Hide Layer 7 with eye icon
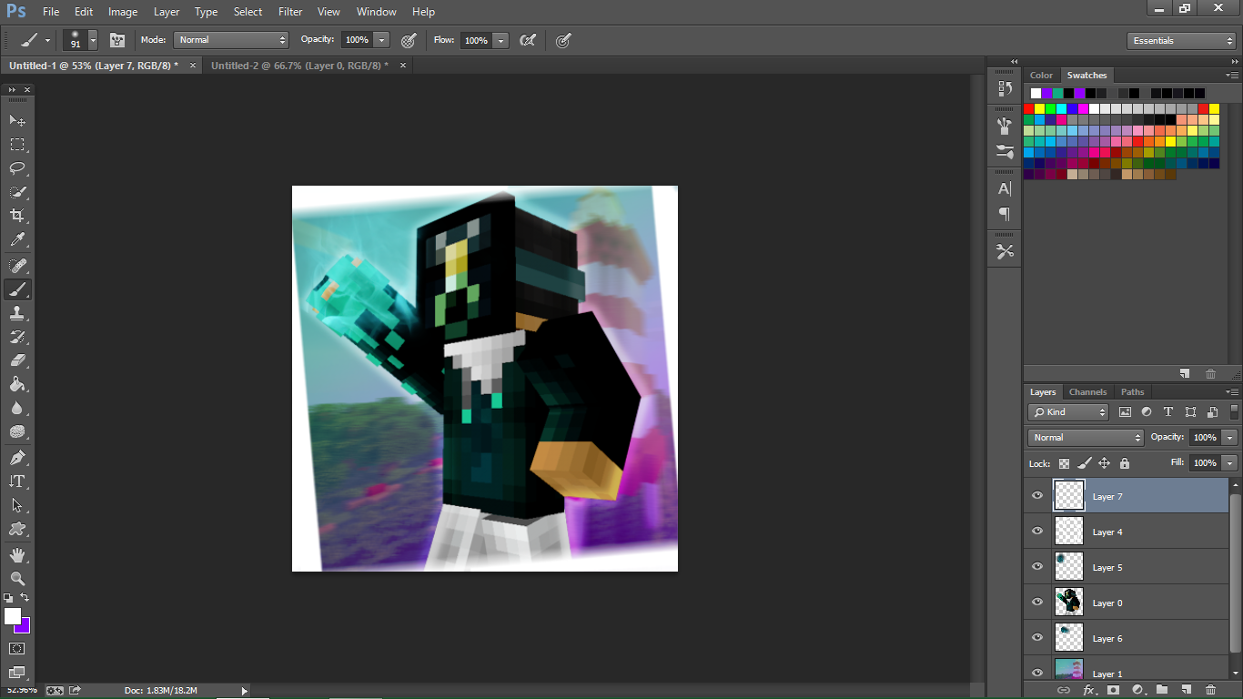This screenshot has width=1243, height=699. tap(1037, 496)
